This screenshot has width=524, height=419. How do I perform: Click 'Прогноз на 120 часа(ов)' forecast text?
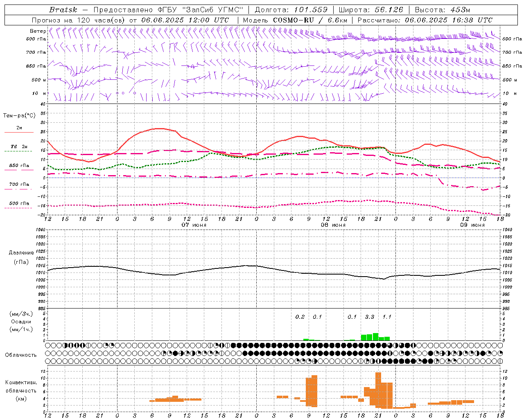pyautogui.click(x=79, y=20)
